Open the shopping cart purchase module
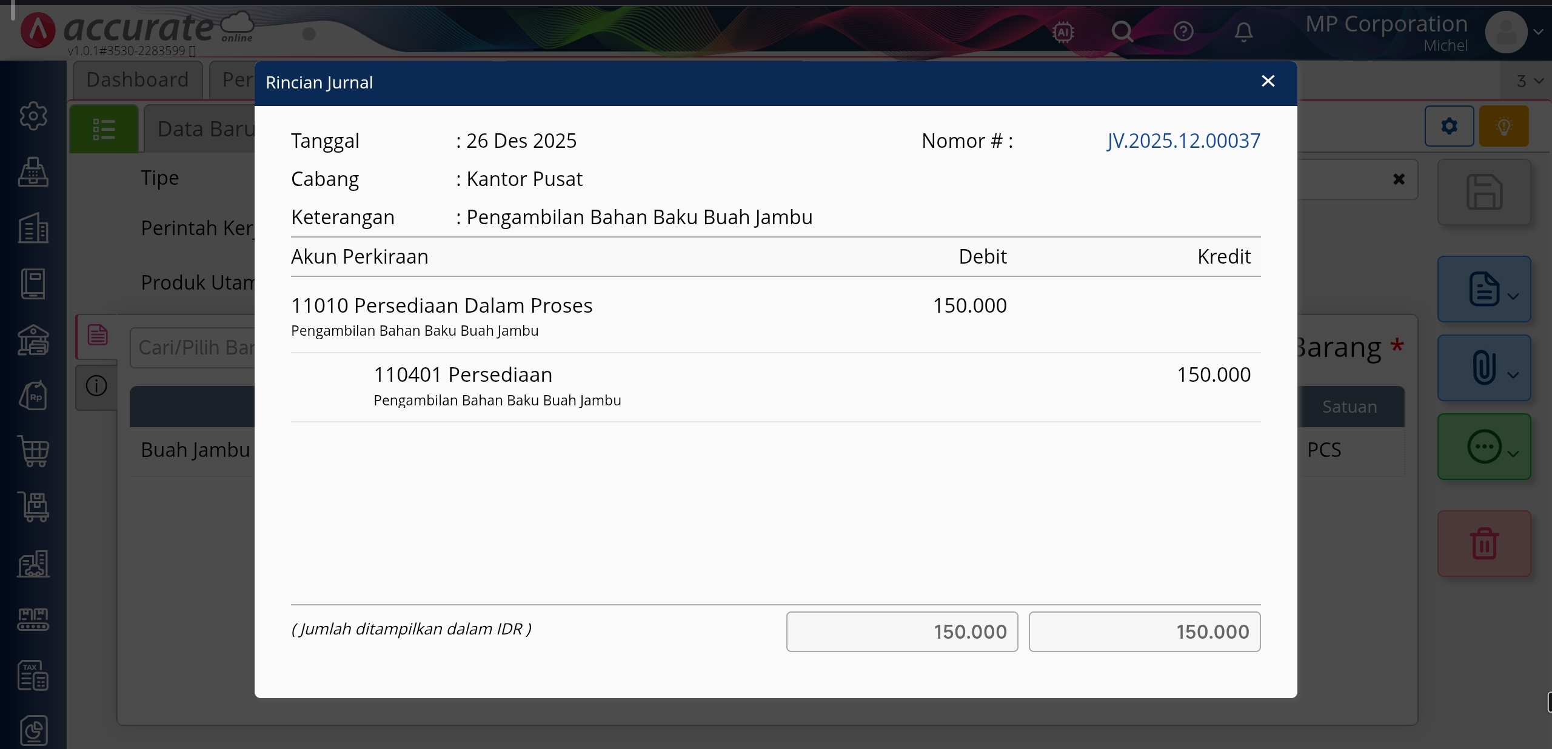Viewport: 1552px width, 749px height. [x=33, y=451]
